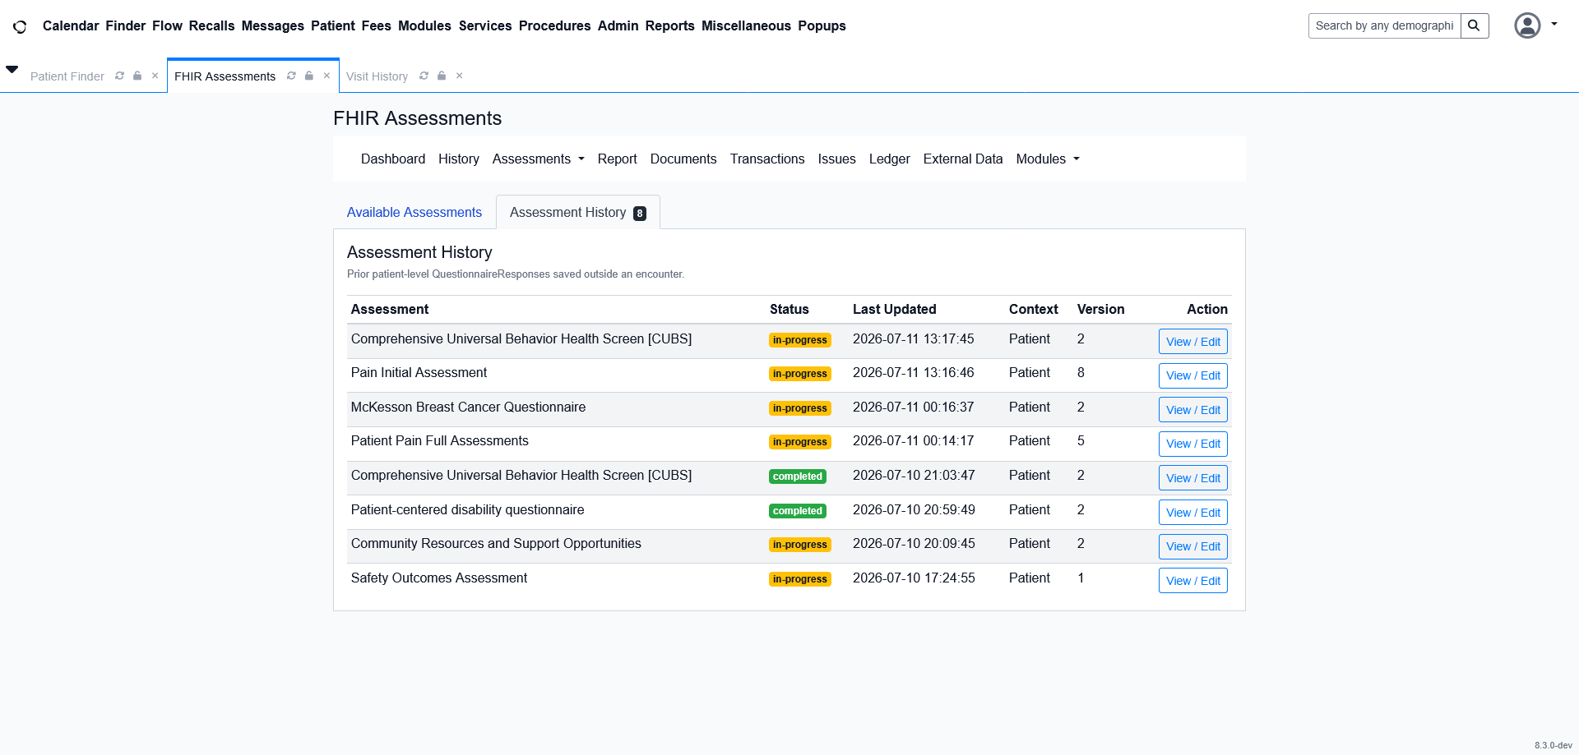Toggle lock on Visit History tab

point(442,76)
